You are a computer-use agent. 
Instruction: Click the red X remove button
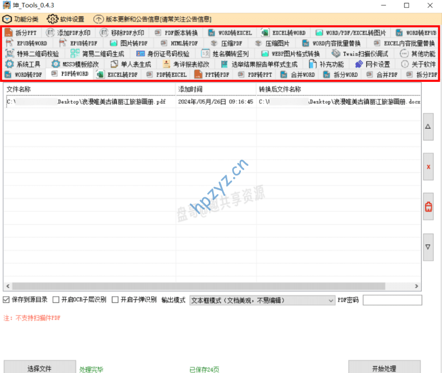(x=428, y=167)
